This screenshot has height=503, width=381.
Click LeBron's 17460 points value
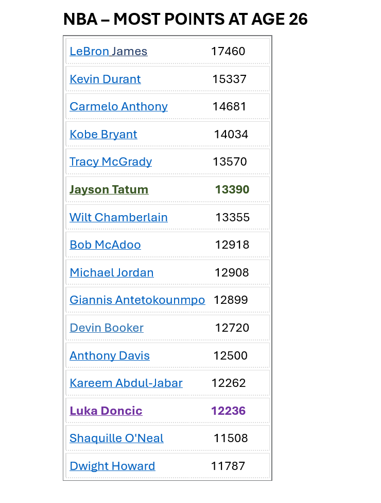point(228,52)
